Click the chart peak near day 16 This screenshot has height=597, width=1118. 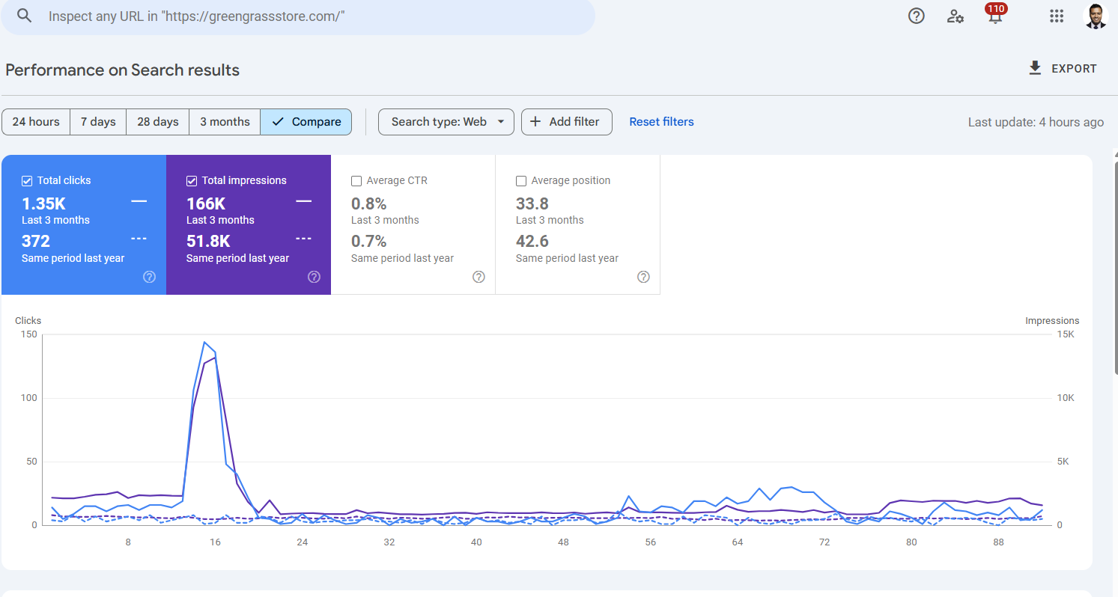pyautogui.click(x=204, y=343)
